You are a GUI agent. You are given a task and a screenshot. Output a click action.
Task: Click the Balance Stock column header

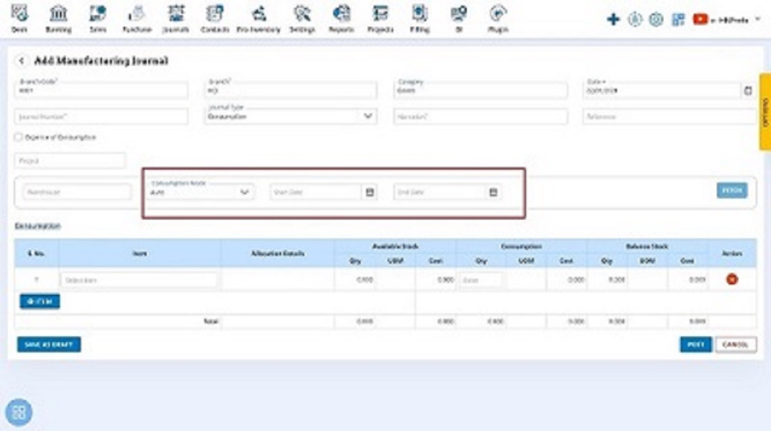tap(647, 246)
